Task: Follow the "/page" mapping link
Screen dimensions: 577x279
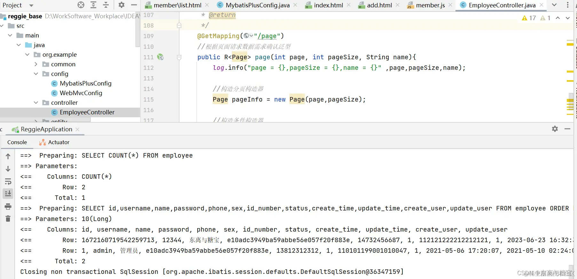Action: 267,36
